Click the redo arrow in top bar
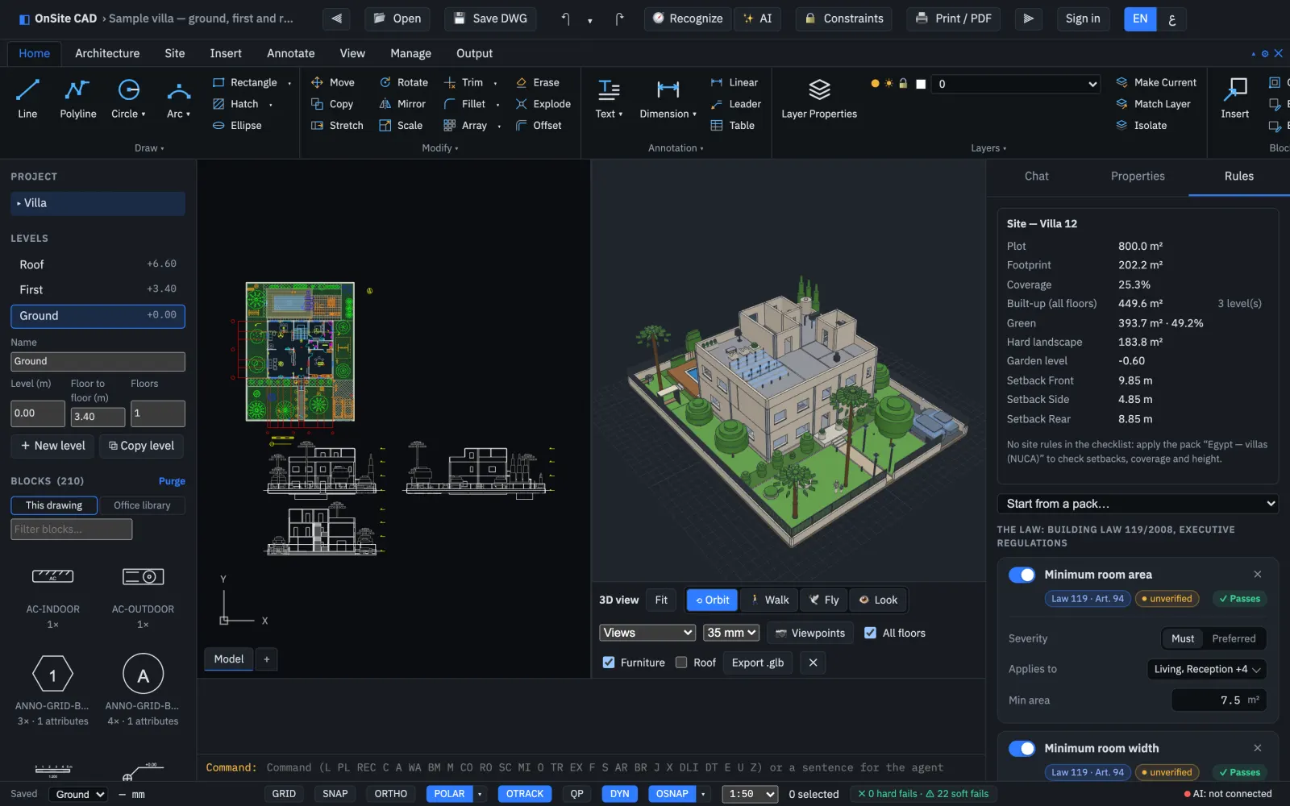This screenshot has height=806, width=1290. (619, 19)
